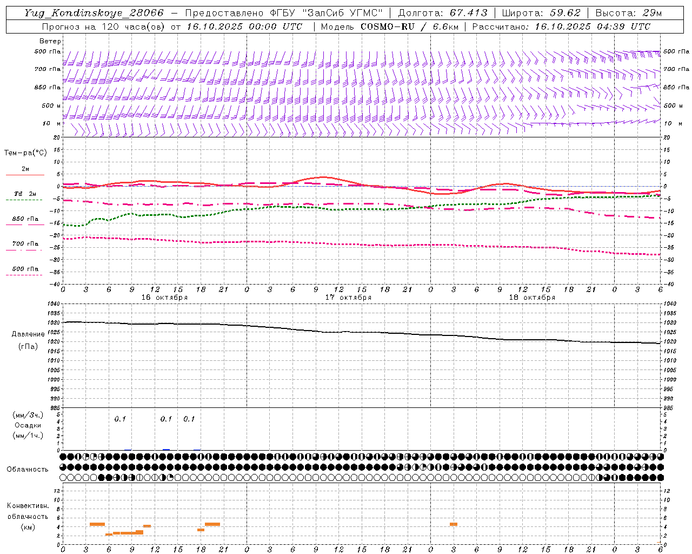Click the small blue precipitation bar
This screenshot has height=554, width=692.
[166, 449]
